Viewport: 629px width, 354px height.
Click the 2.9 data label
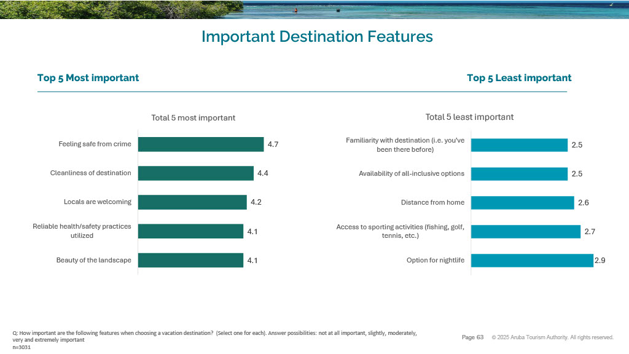(600, 261)
